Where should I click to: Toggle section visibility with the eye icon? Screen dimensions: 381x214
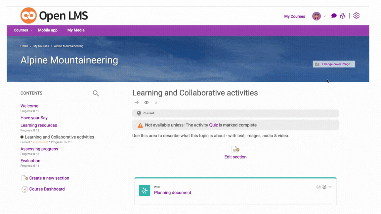click(147, 102)
